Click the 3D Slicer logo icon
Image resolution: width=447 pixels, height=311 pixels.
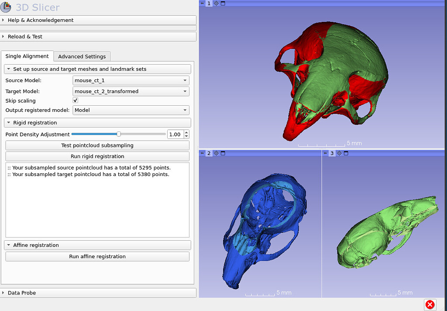point(6,7)
